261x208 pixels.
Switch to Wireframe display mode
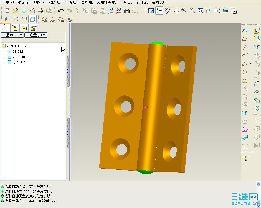(x=7, y=19)
